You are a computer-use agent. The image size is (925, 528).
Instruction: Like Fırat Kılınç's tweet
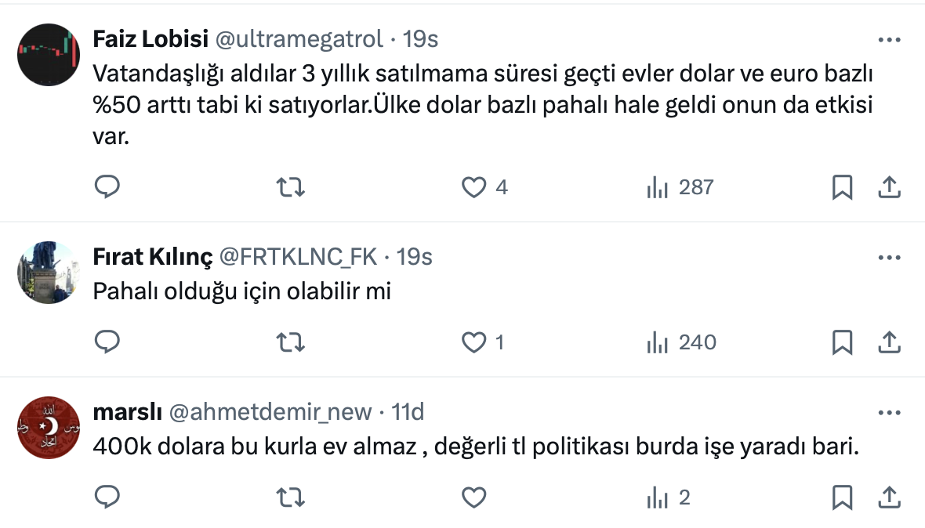click(473, 342)
